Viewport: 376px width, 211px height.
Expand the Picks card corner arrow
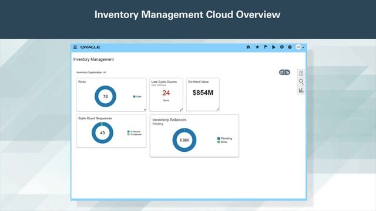(x=145, y=110)
